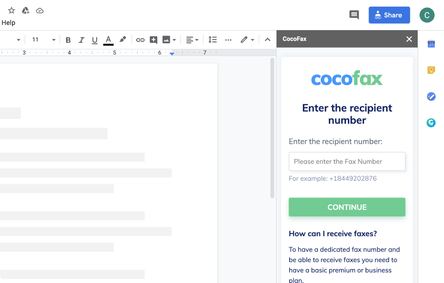Insert a link with the link icon
Image resolution: width=444 pixels, height=283 pixels.
pos(140,40)
